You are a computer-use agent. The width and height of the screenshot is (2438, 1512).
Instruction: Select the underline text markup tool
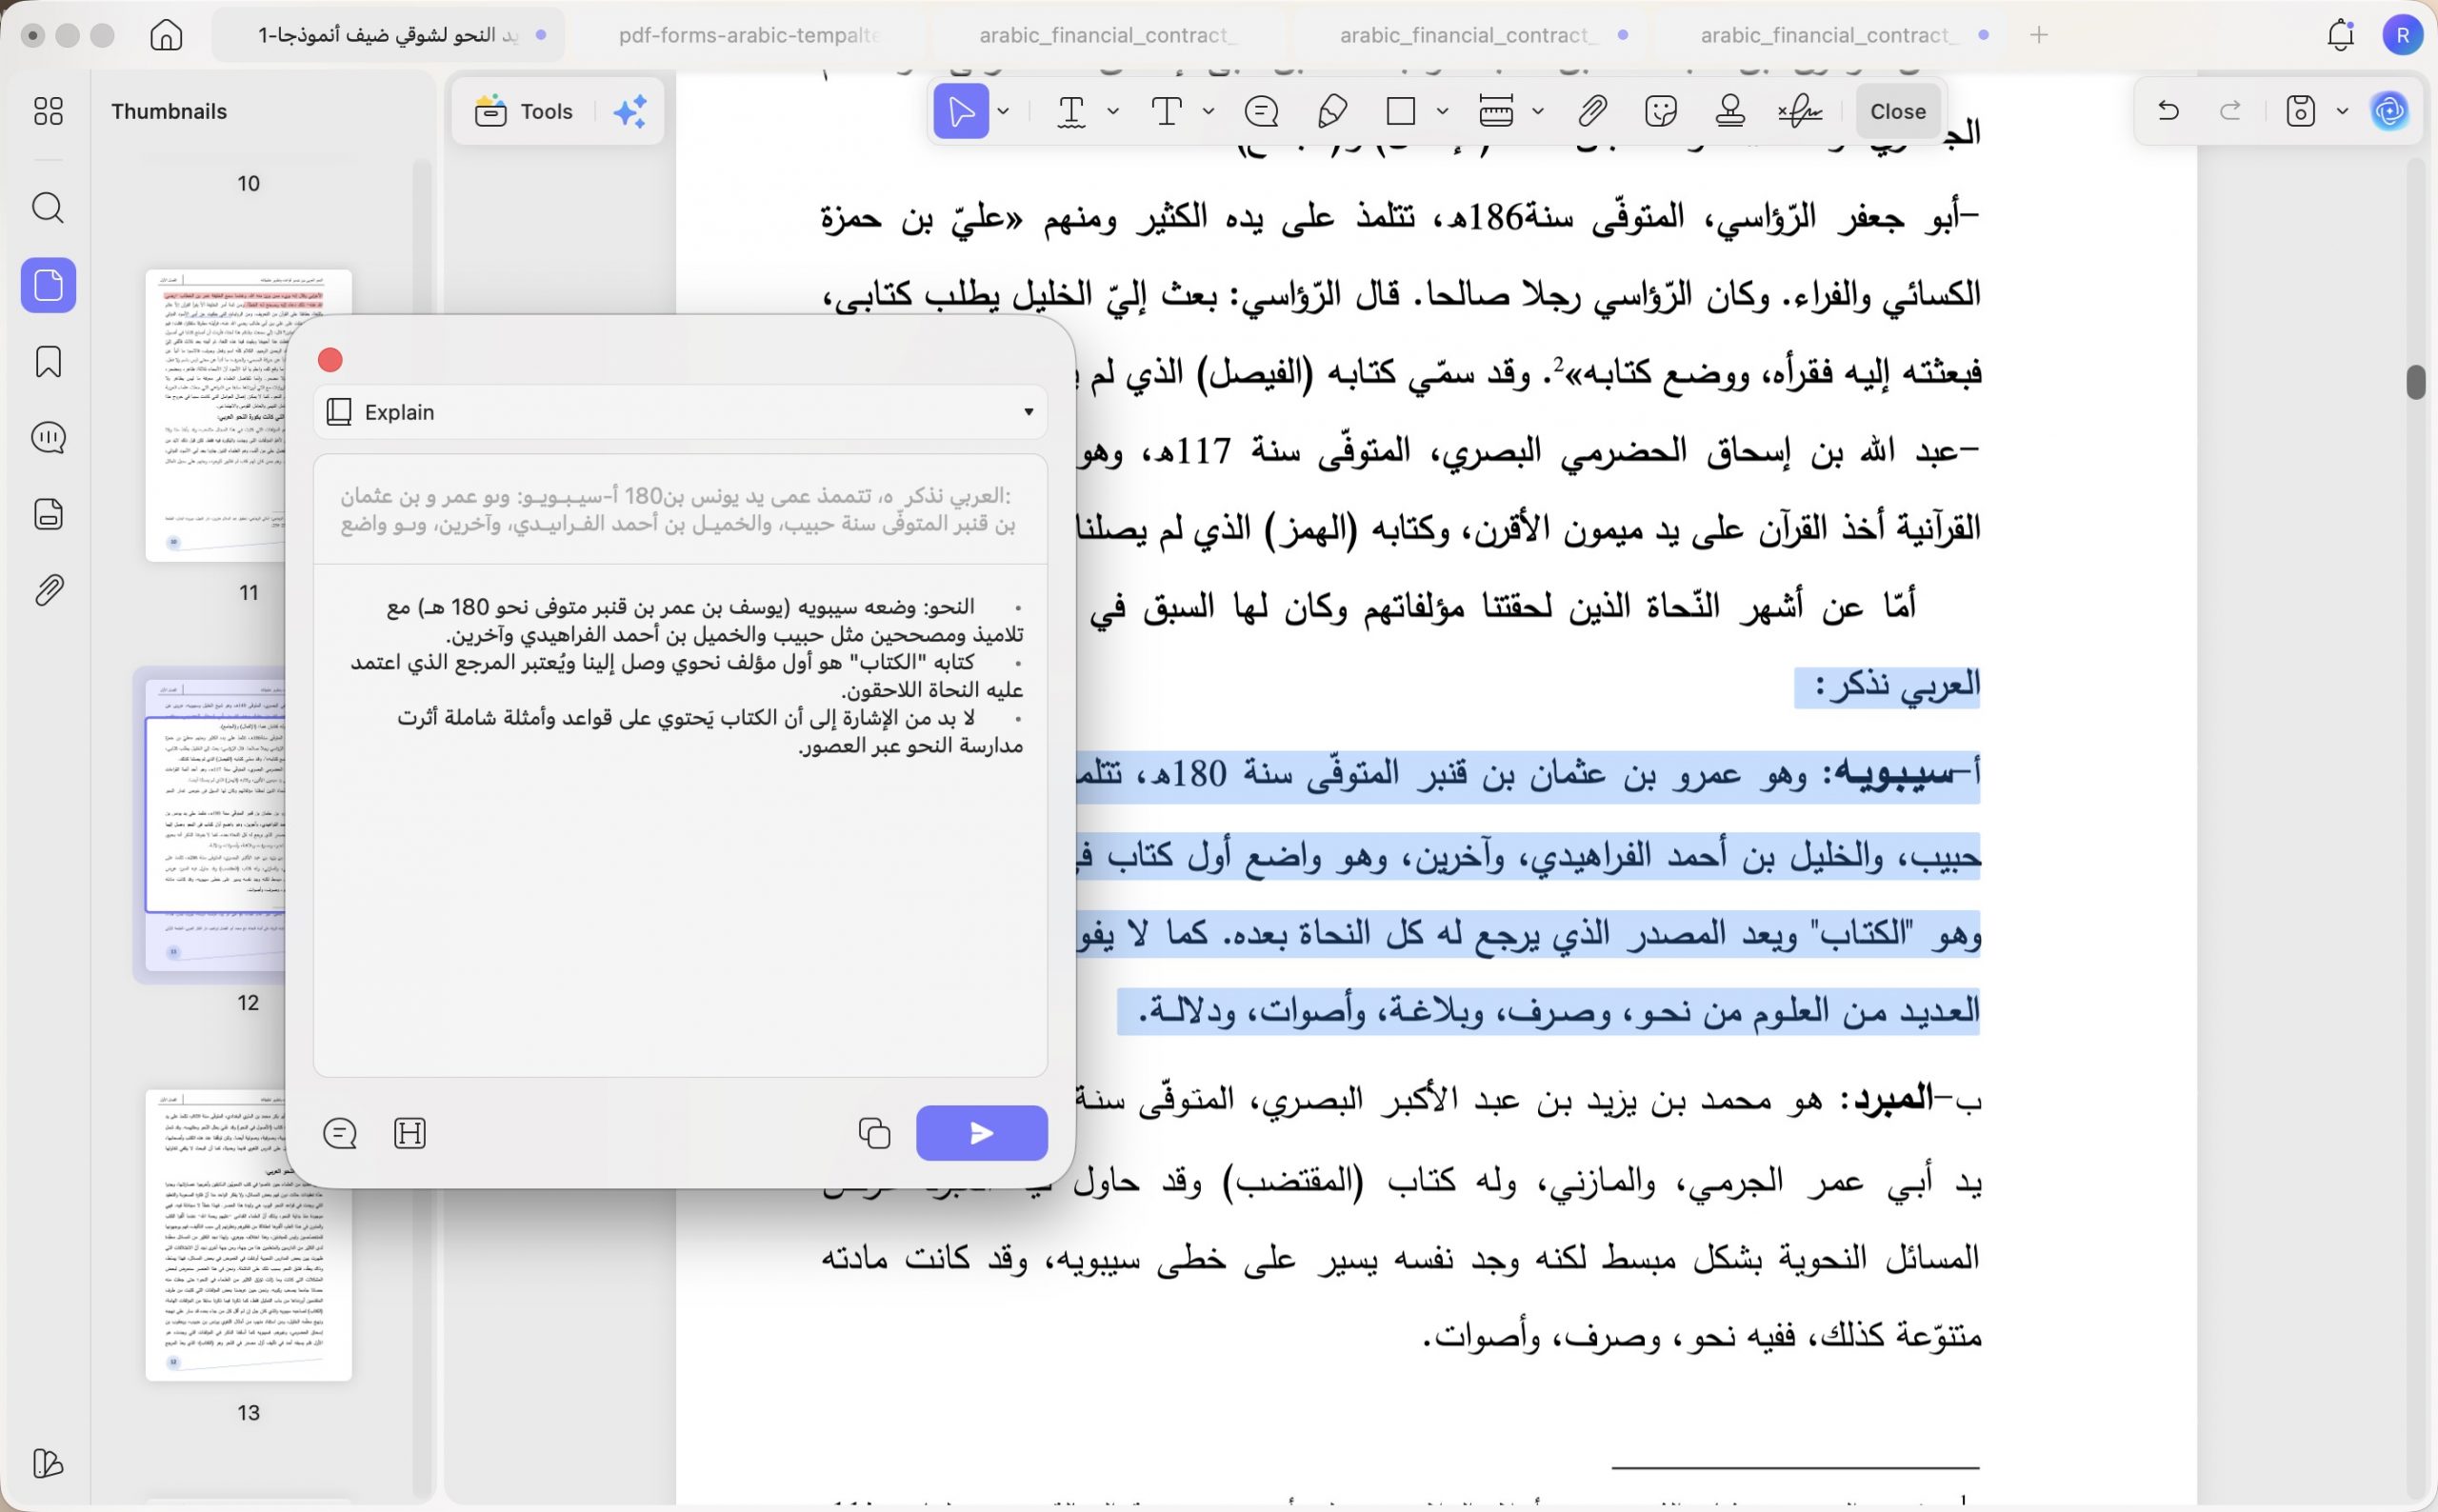[x=1071, y=111]
